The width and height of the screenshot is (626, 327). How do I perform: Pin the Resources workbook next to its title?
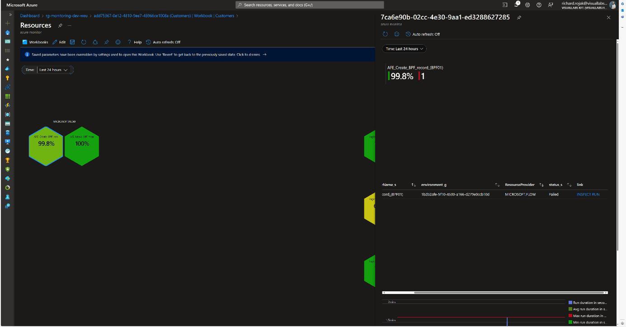pos(60,26)
